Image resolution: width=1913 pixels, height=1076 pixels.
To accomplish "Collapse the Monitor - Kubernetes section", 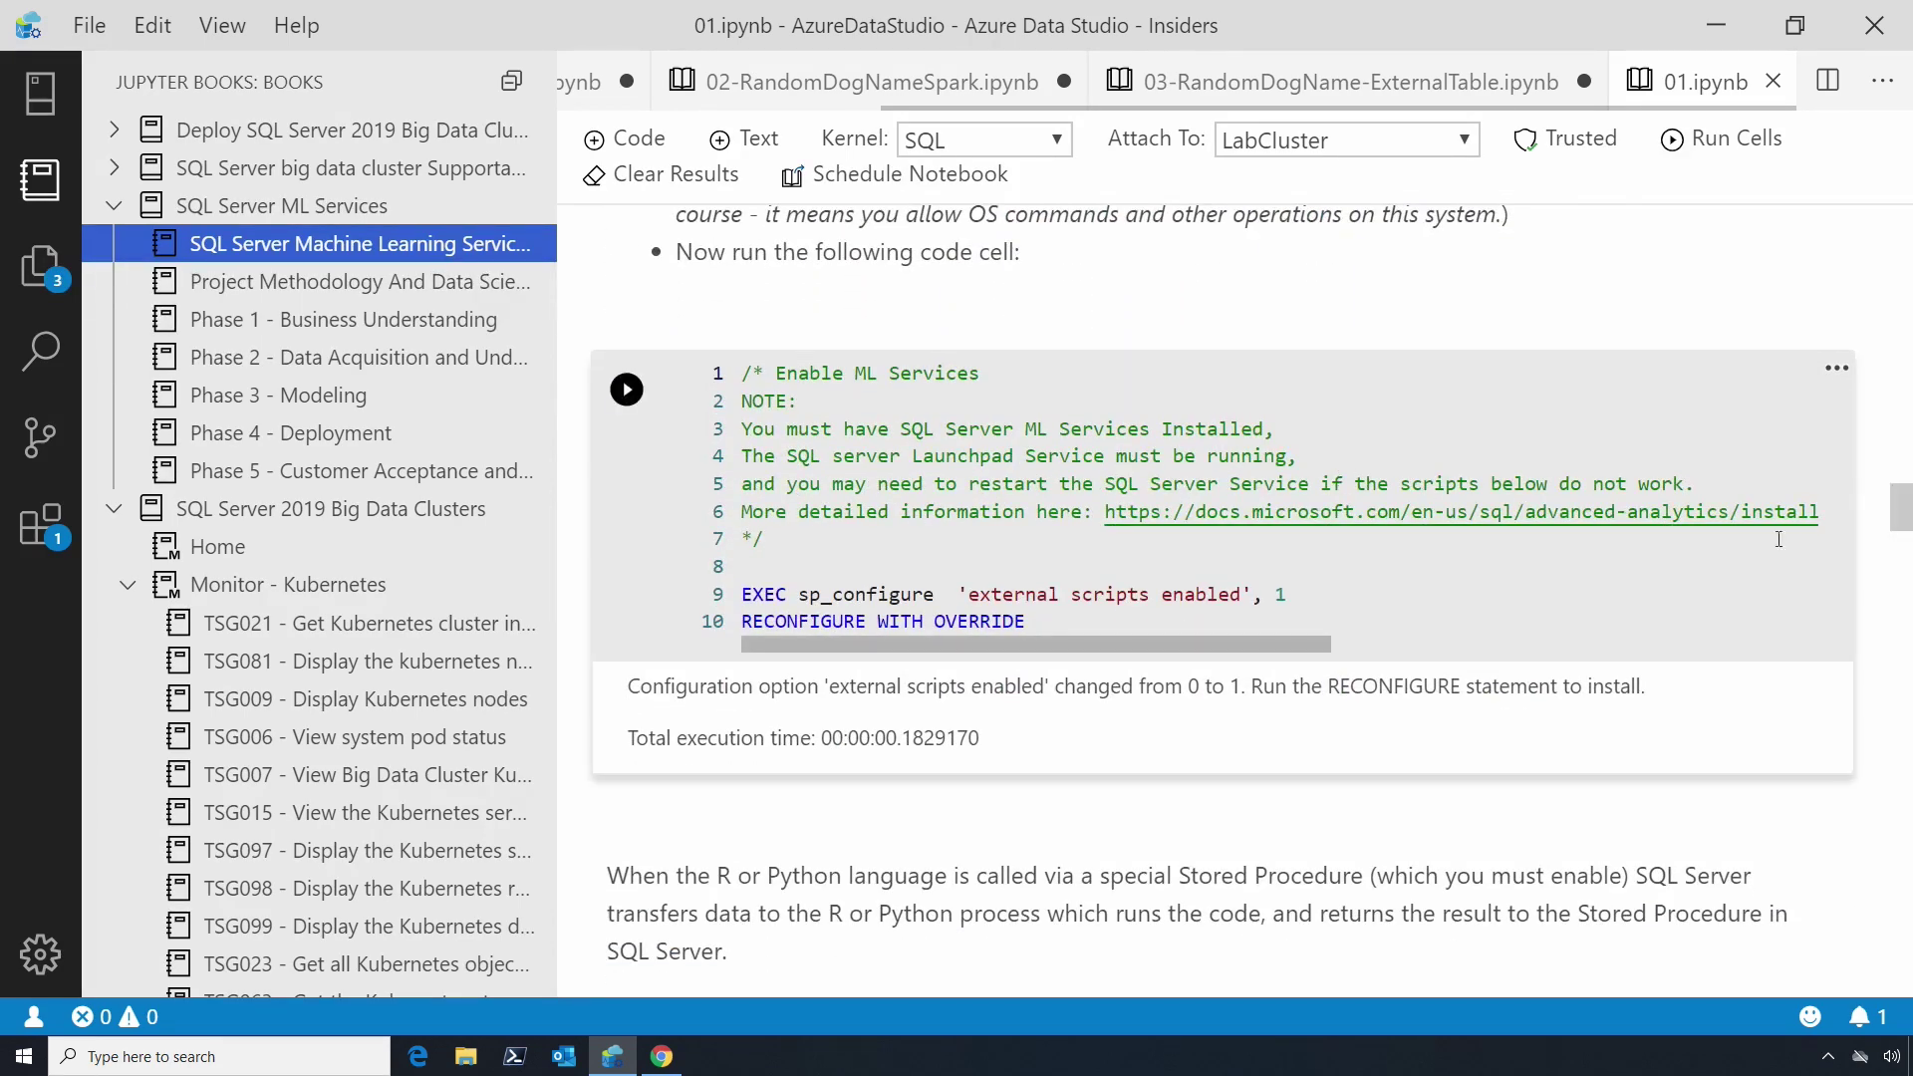I will click(x=128, y=585).
